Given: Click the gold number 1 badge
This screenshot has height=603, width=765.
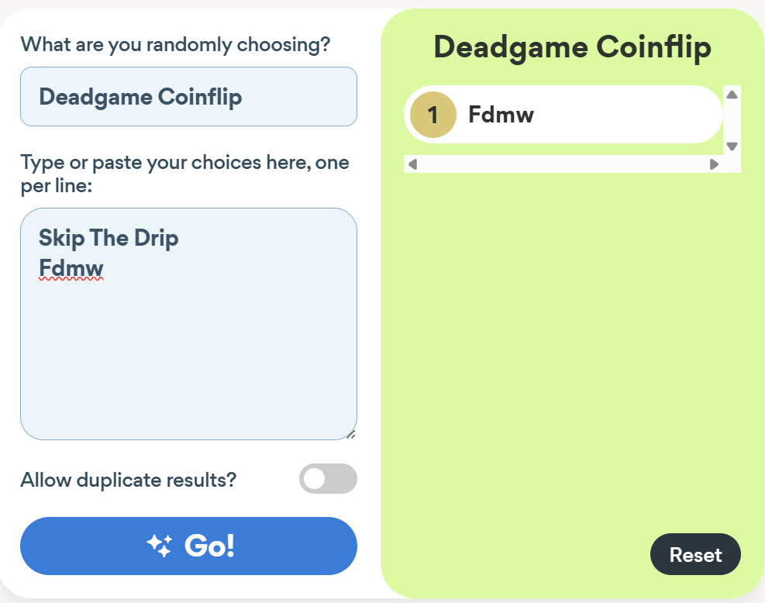Looking at the screenshot, I should click(433, 115).
